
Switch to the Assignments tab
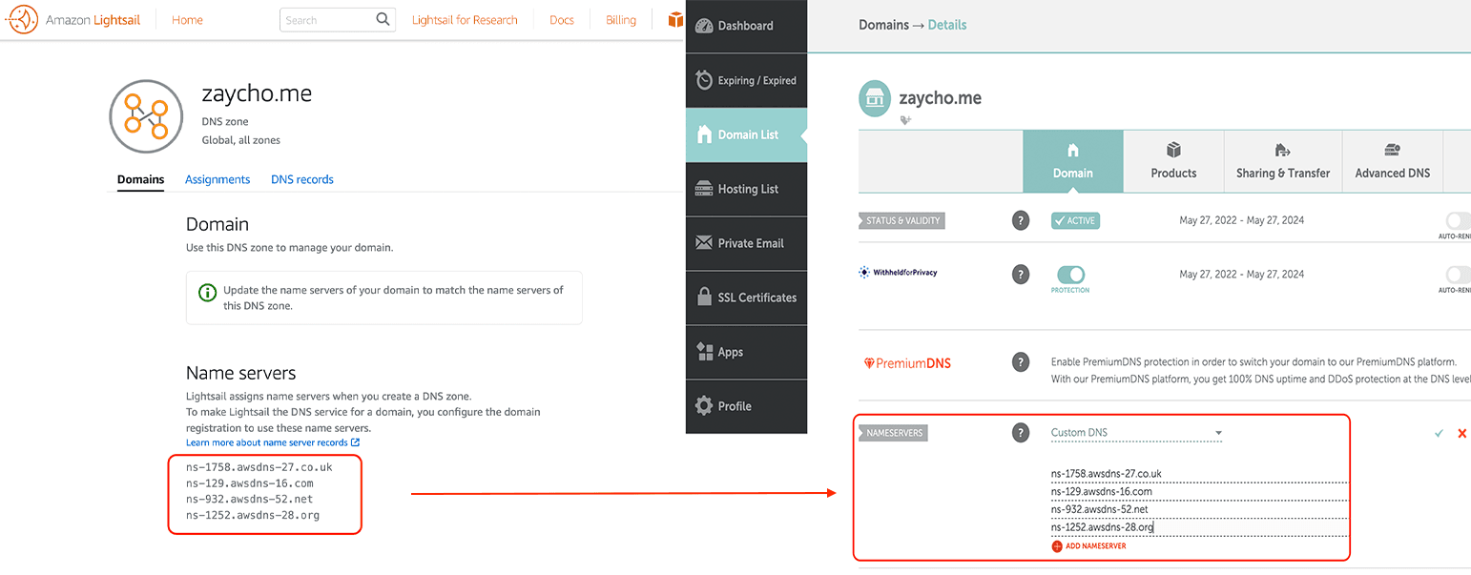tap(218, 179)
